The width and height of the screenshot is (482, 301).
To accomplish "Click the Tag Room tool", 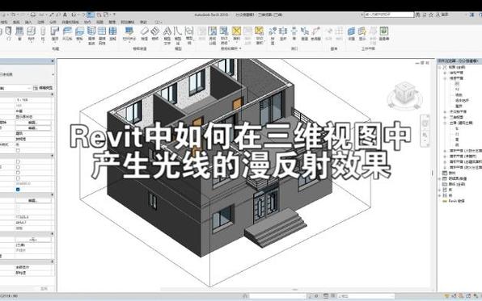I will [x=224, y=35].
